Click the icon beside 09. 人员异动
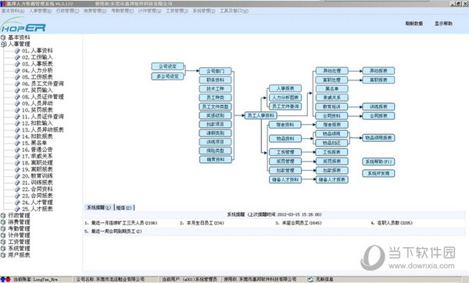The image size is (469, 283). [17, 103]
